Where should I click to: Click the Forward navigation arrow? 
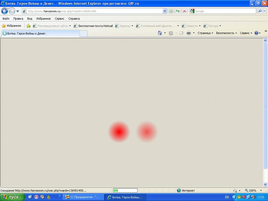pos(12,11)
